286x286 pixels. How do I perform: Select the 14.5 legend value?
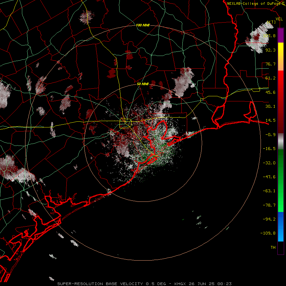(x=270, y=120)
